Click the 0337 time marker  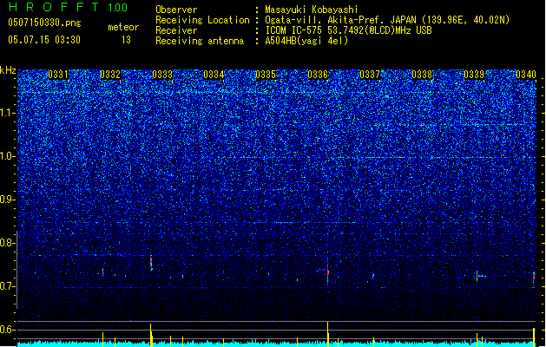click(370, 75)
